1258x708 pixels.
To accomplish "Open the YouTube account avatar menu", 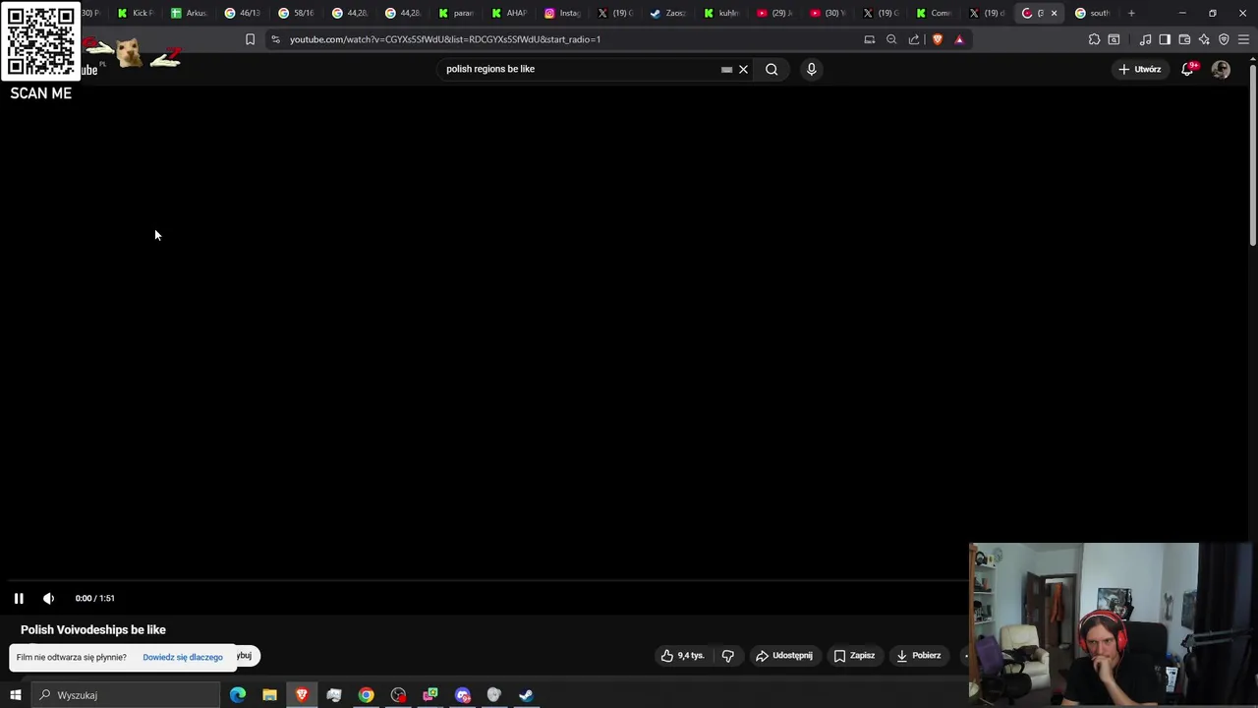I will 1221,69.
